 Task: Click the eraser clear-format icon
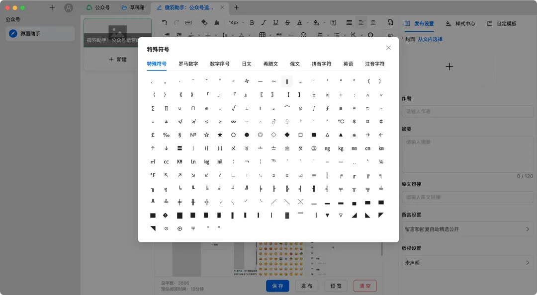coord(204,22)
